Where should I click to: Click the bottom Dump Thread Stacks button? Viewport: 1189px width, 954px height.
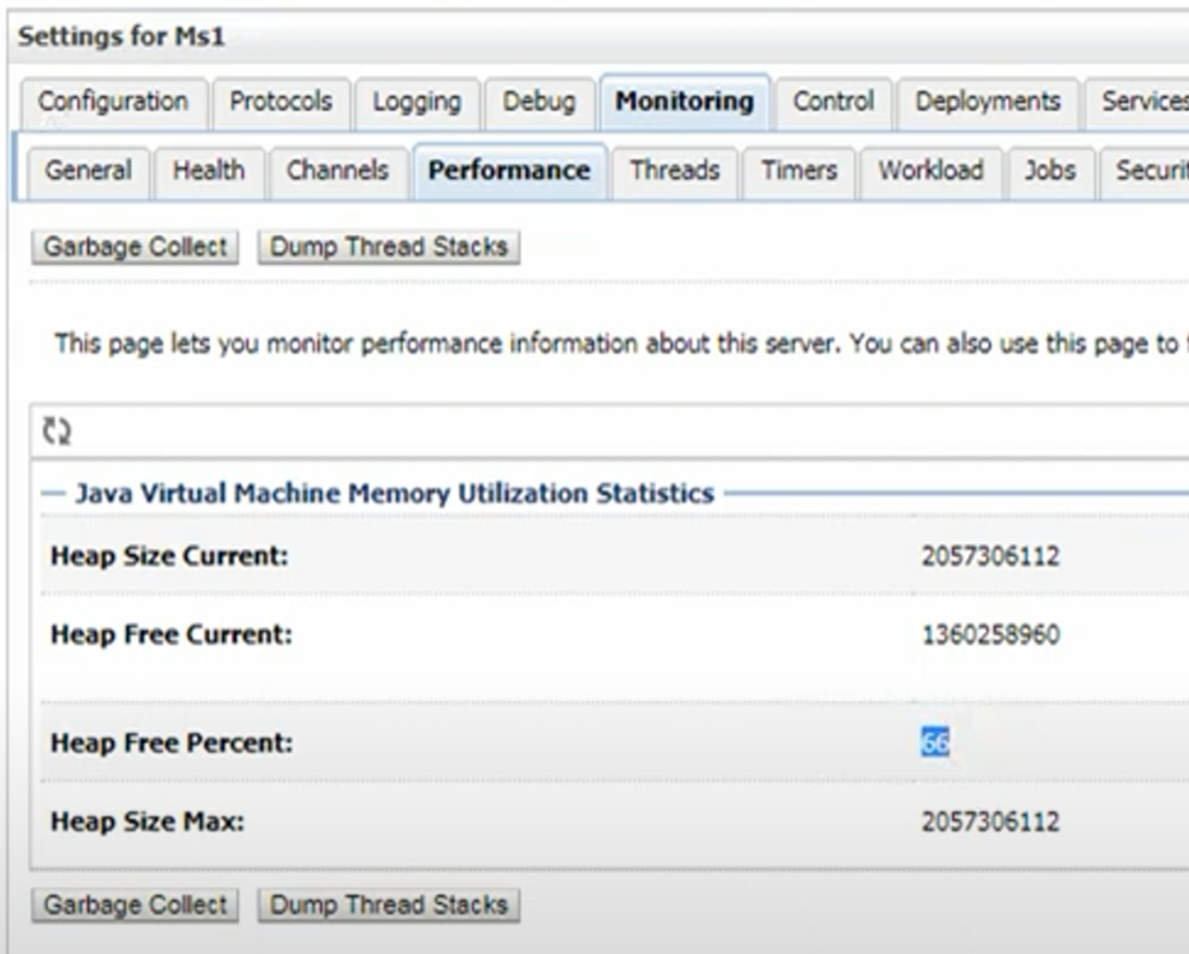pos(389,905)
